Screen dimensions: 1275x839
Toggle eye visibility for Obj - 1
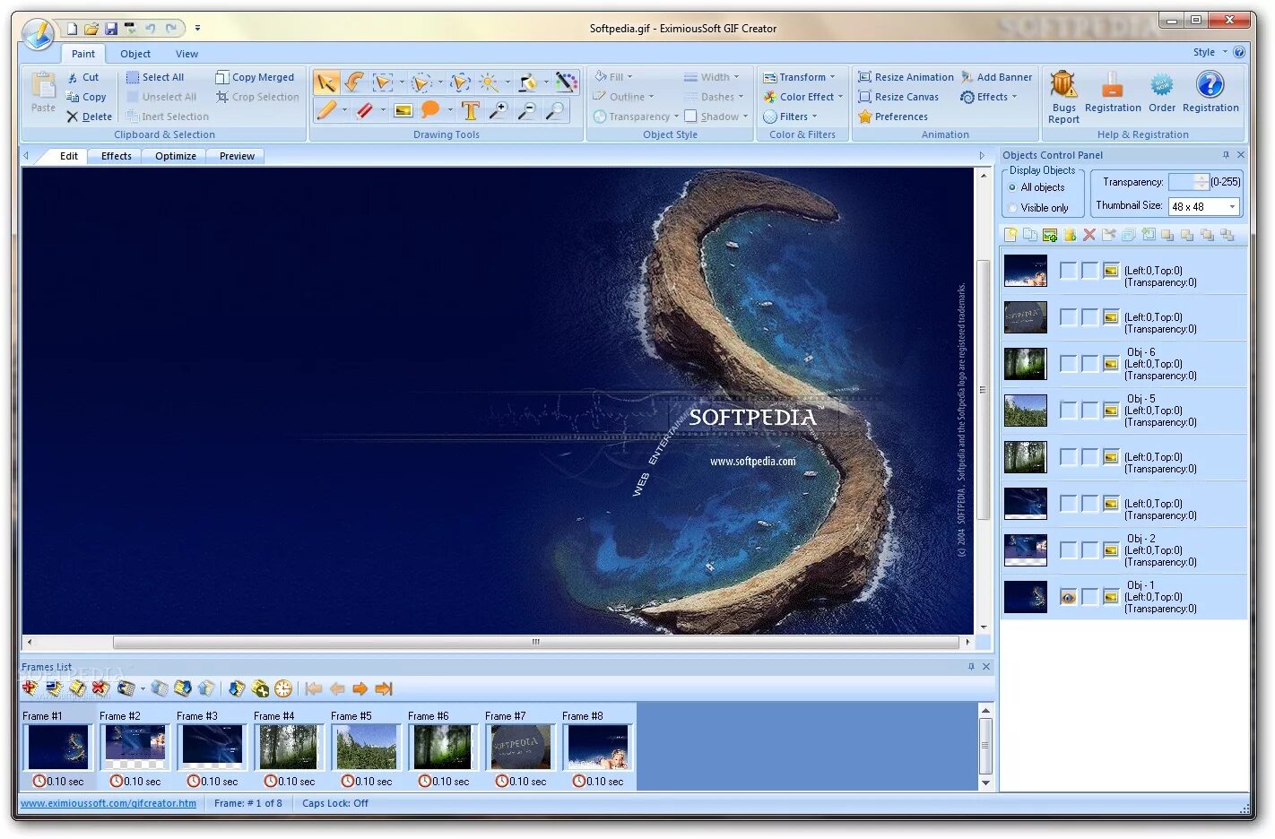pyautogui.click(x=1068, y=597)
